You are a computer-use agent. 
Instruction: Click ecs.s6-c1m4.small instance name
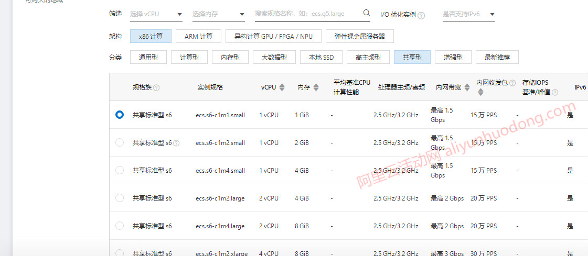220,171
